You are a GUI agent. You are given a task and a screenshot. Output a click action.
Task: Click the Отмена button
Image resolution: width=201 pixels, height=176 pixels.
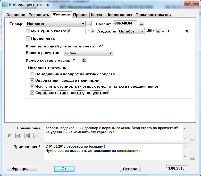click(130, 169)
